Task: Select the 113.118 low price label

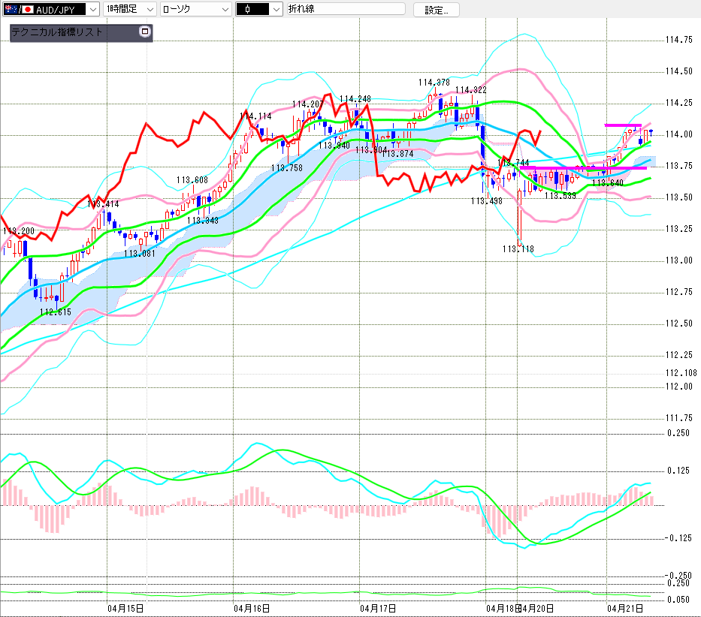Action: pos(518,248)
